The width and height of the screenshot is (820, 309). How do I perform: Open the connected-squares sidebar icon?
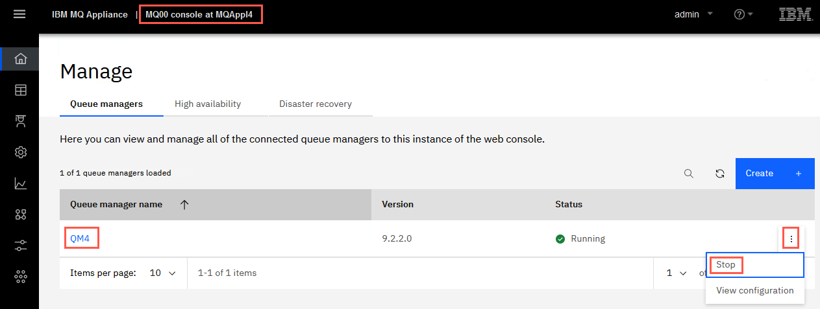21,214
